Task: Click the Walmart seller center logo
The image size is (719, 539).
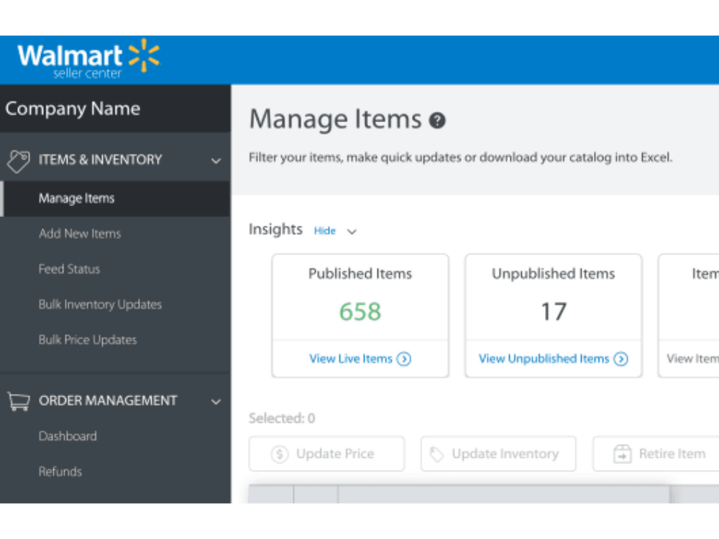Action: (x=86, y=59)
